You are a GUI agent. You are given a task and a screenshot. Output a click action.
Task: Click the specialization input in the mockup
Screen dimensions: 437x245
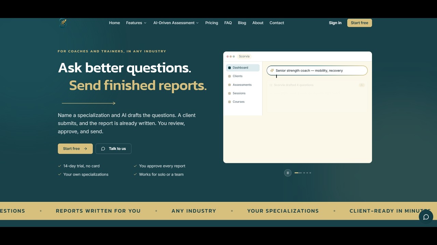(317, 70)
